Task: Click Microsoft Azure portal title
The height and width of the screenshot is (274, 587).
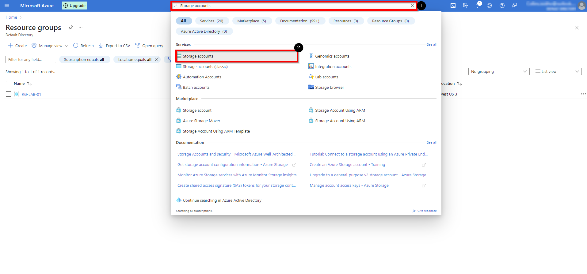Action: pos(37,6)
